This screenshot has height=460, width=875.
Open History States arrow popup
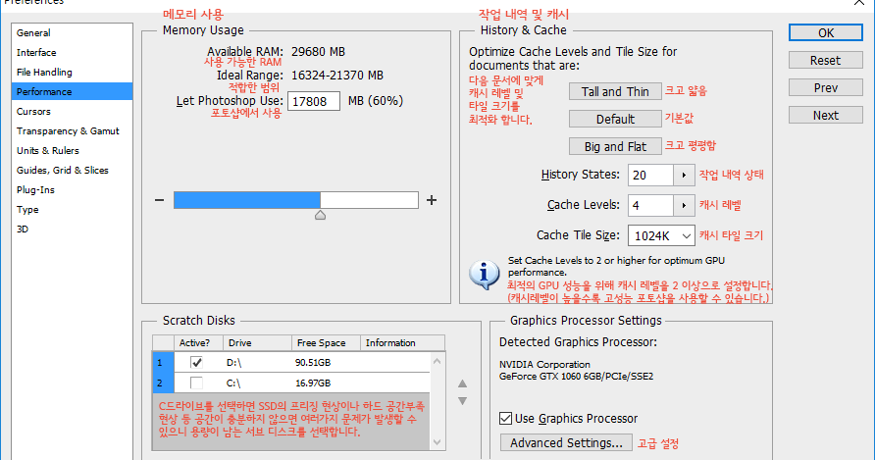[684, 176]
